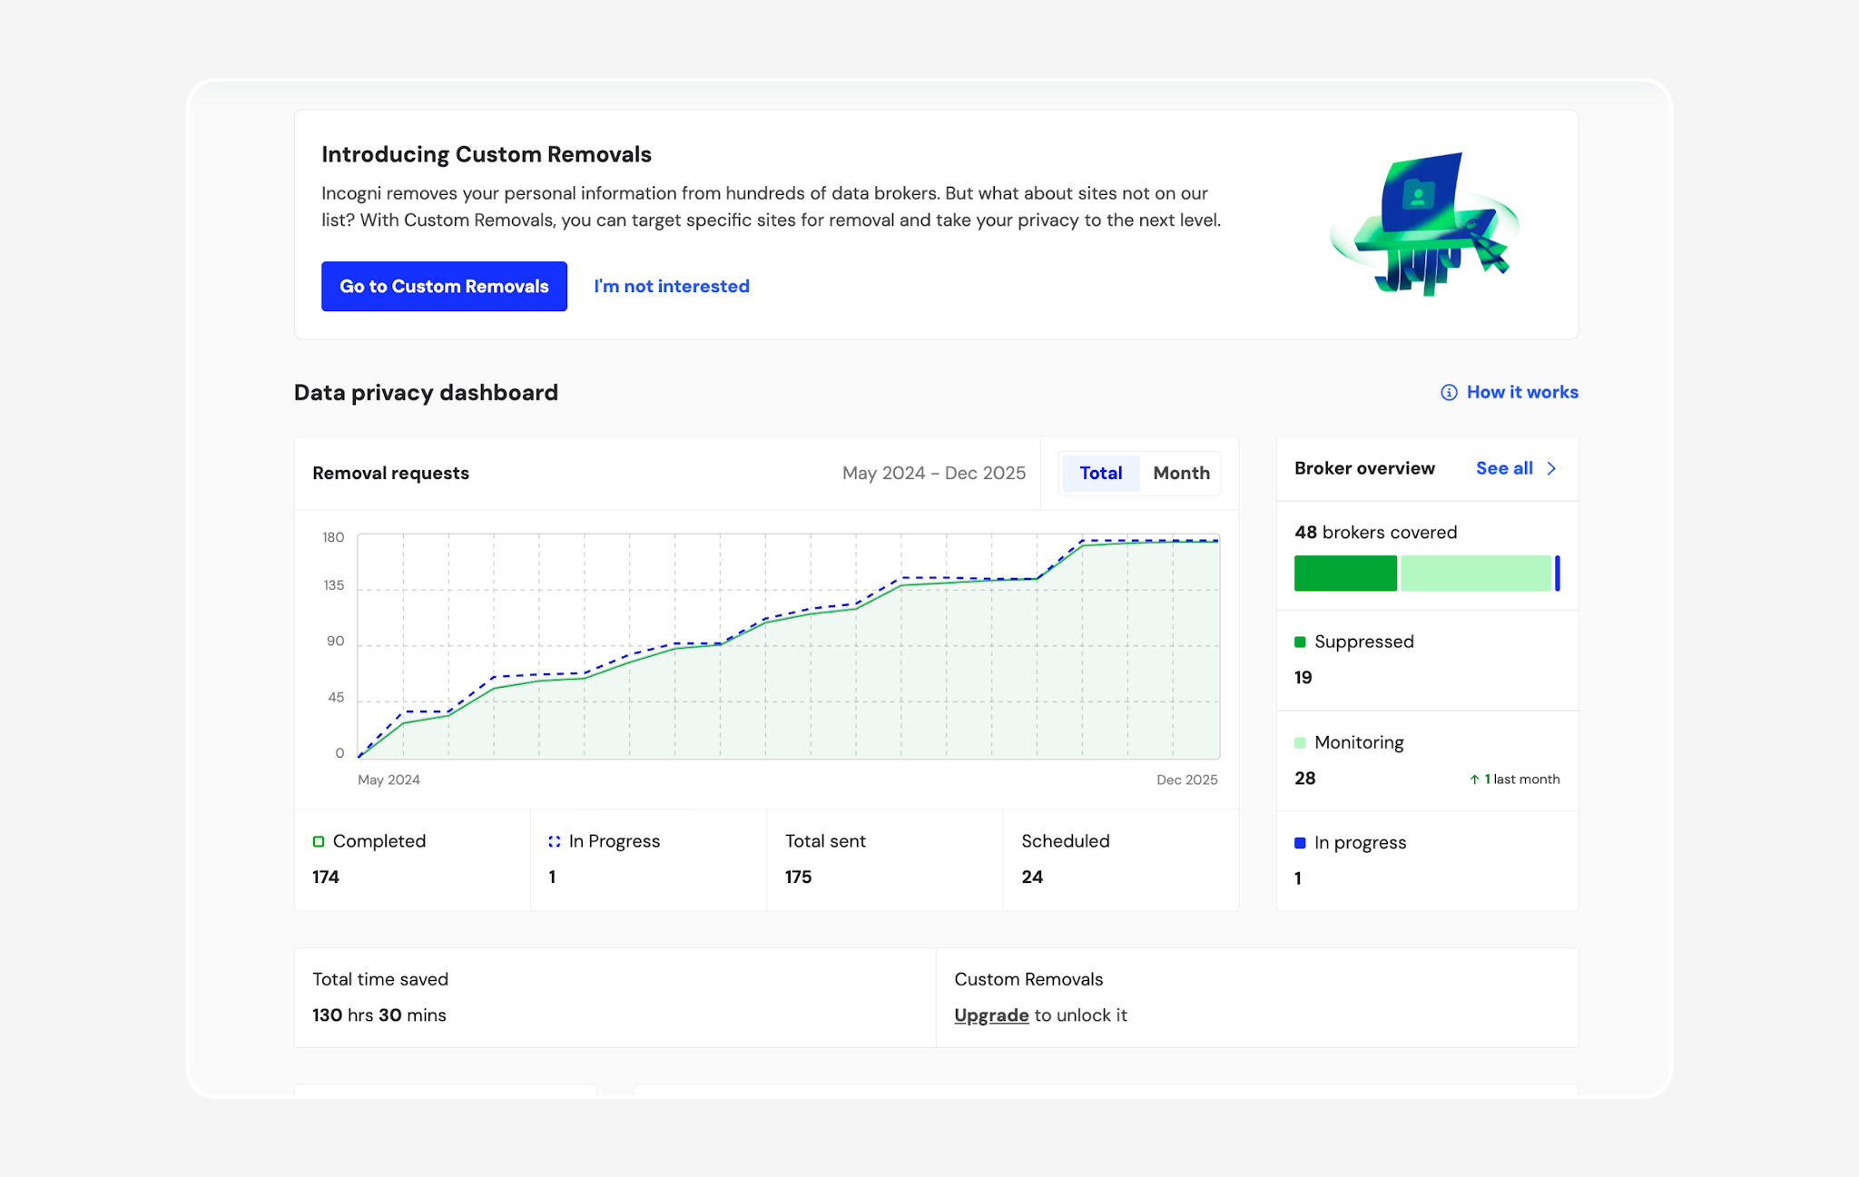Click the light green Monitoring bar segment
Screen dimensions: 1859x1177
point(1476,574)
